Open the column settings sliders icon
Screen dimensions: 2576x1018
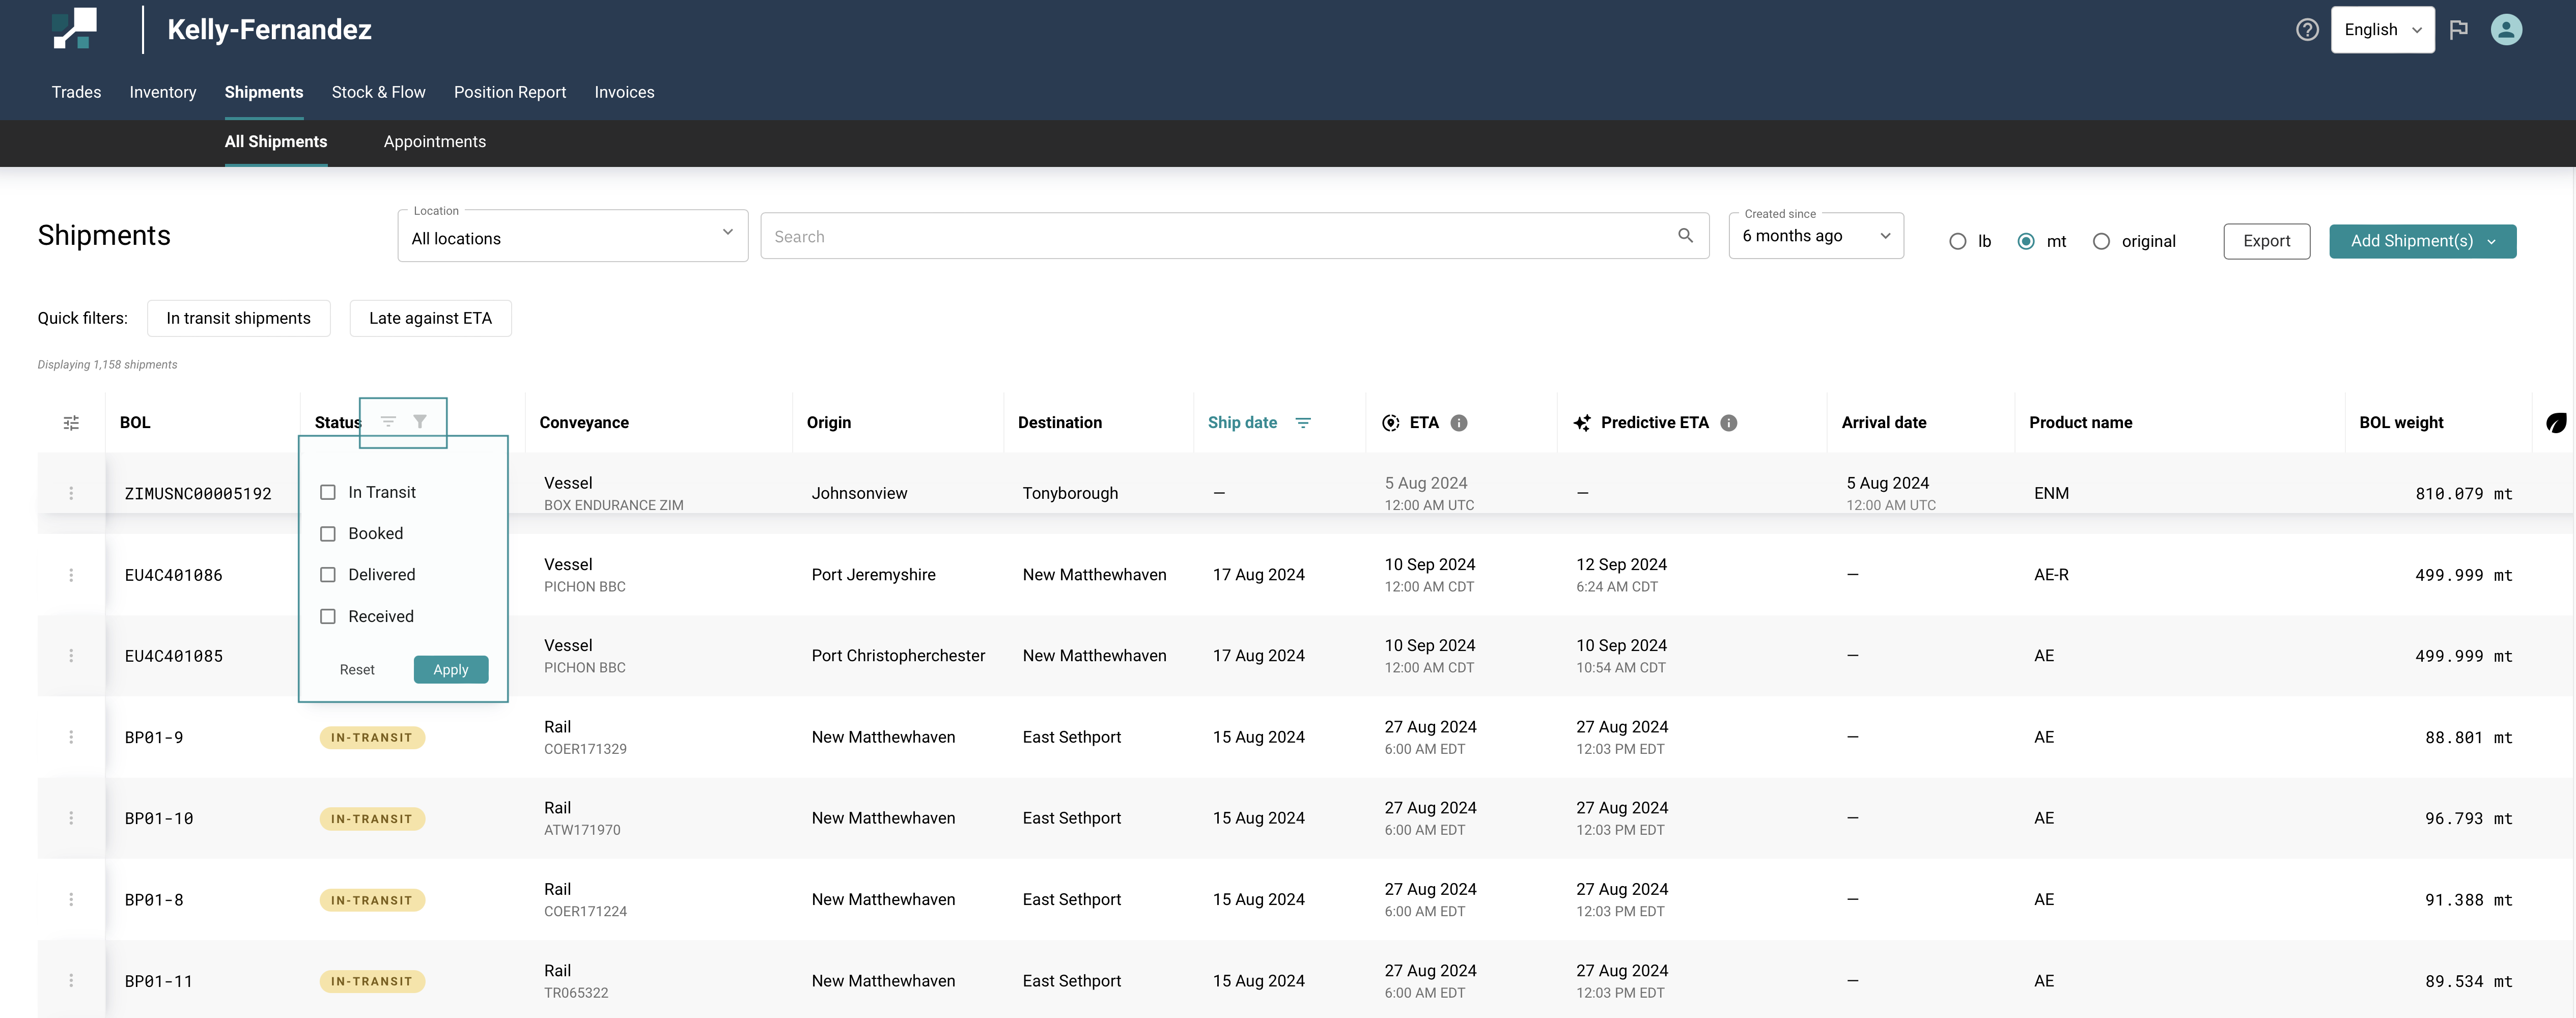click(x=71, y=423)
